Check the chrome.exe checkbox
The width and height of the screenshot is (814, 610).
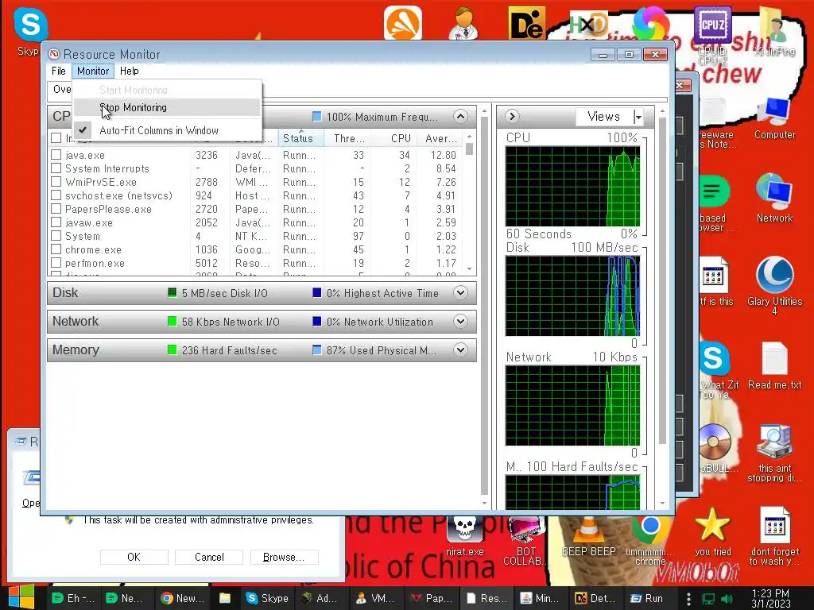[x=56, y=249]
